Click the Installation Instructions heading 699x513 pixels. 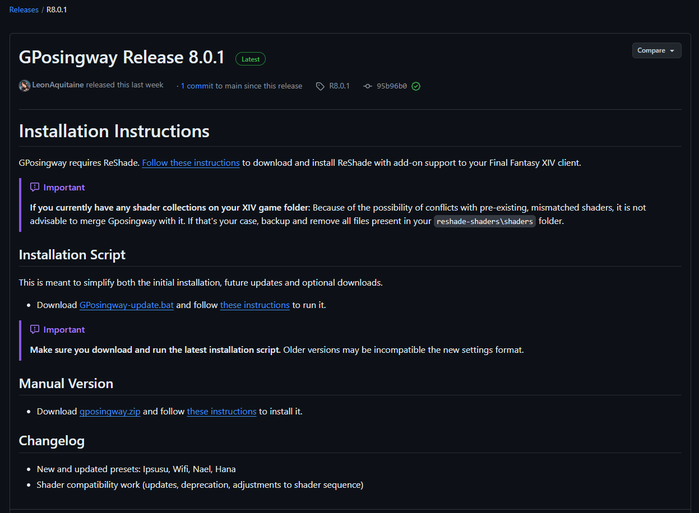coord(114,131)
